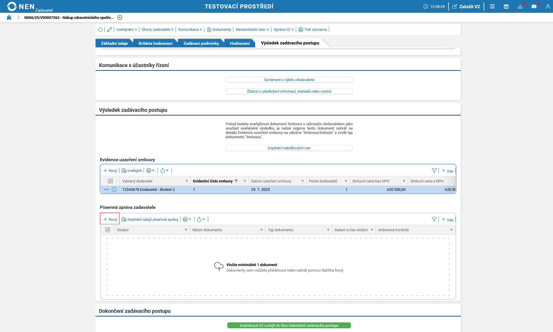Click filter icon in Evidence uzavření smlouvy

click(434, 171)
